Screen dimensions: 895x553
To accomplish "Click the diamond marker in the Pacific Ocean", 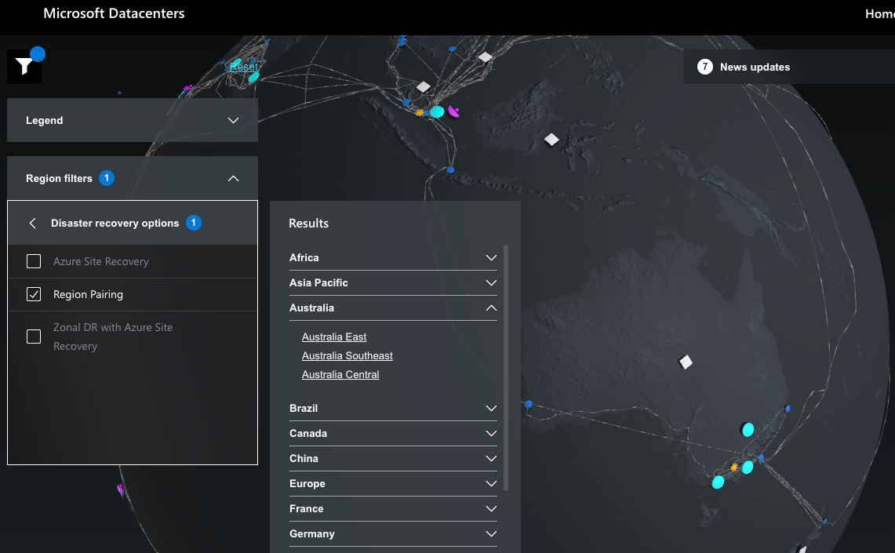I will [551, 139].
